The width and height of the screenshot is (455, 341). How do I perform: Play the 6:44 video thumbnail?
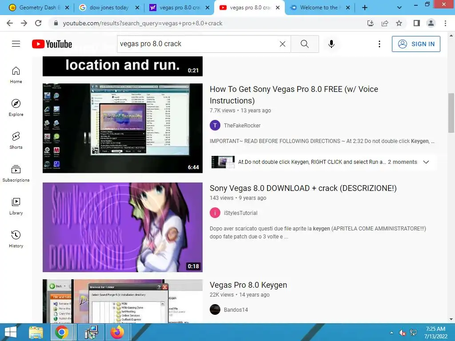click(123, 128)
